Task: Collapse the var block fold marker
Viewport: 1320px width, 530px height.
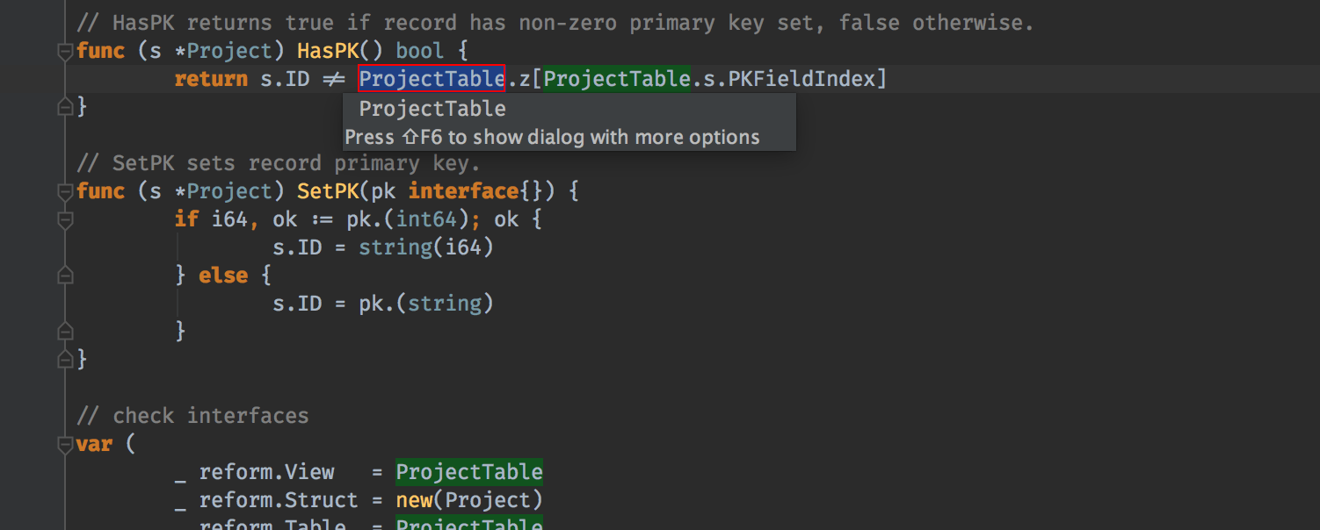Action: coord(65,444)
